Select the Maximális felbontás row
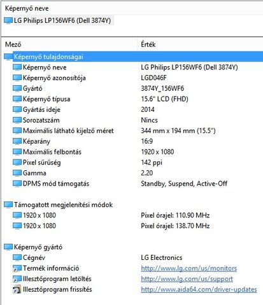The image size is (263, 305). click(x=133, y=152)
